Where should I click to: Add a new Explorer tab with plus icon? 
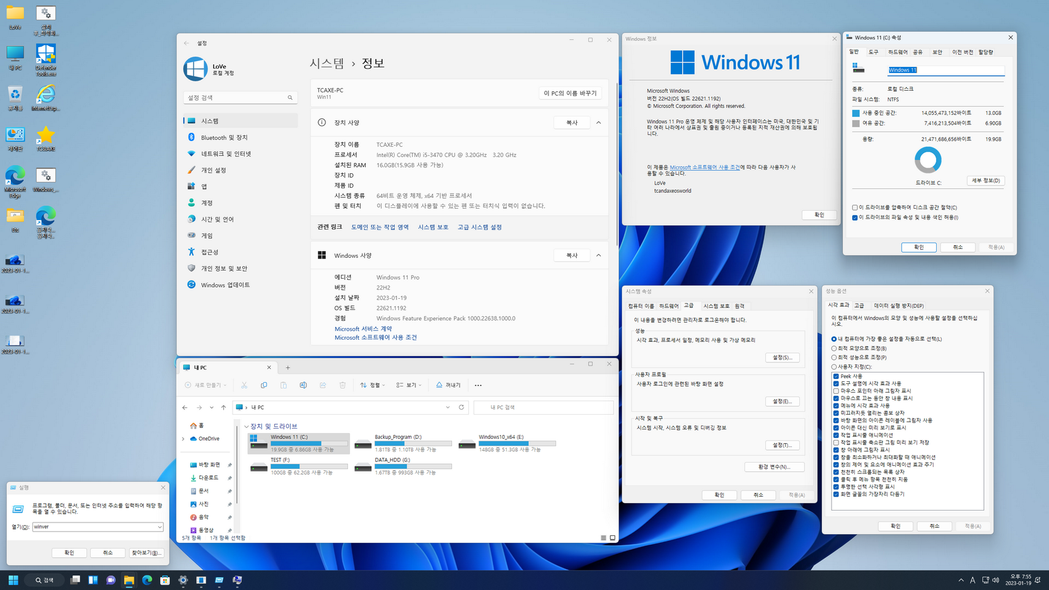[288, 367]
